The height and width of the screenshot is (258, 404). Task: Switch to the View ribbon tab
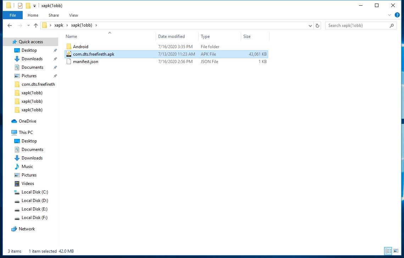(73, 15)
